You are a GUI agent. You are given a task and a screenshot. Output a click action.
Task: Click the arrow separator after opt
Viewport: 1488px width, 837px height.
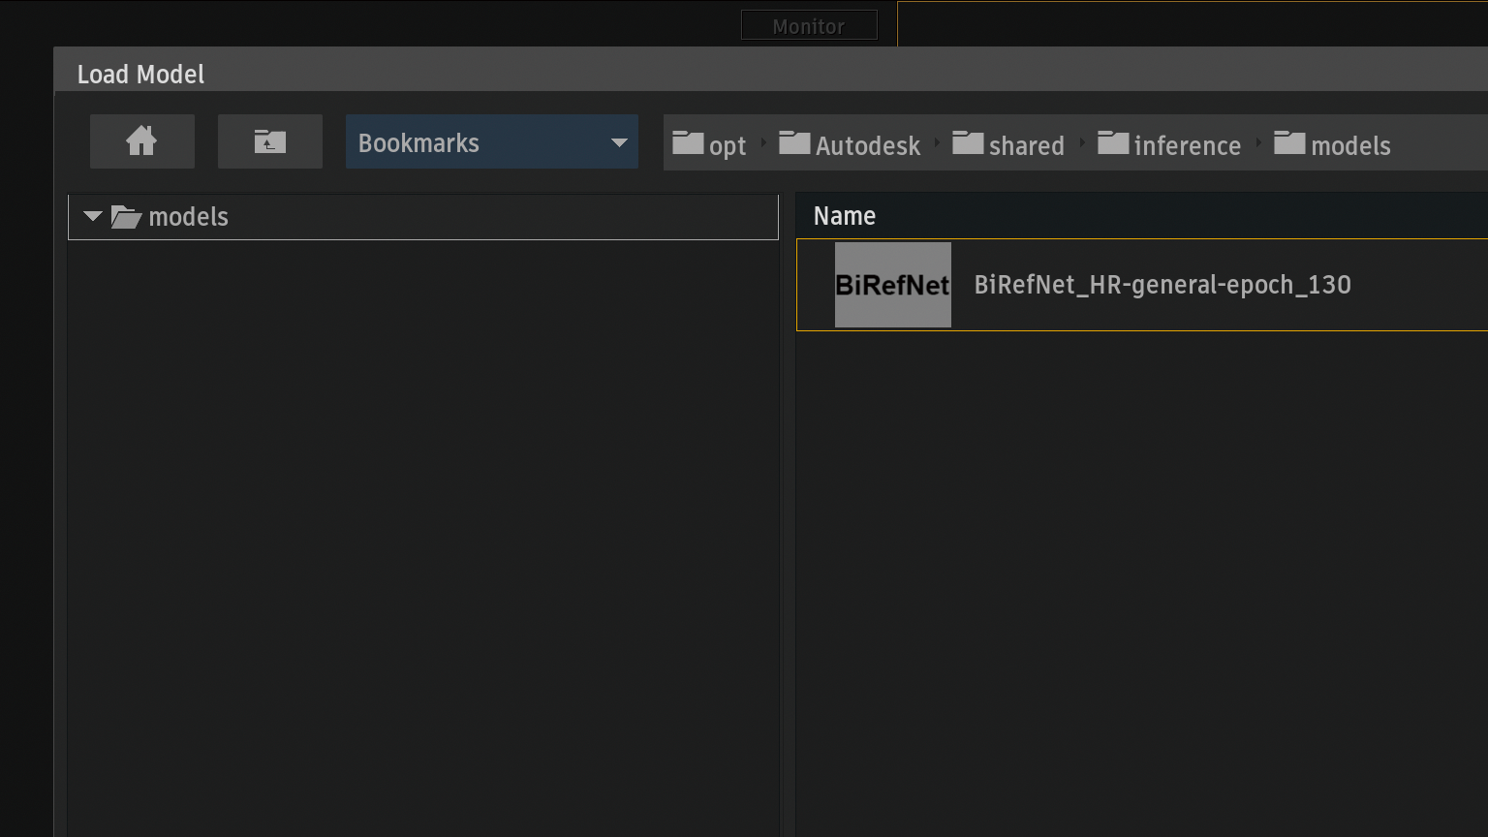coord(763,143)
